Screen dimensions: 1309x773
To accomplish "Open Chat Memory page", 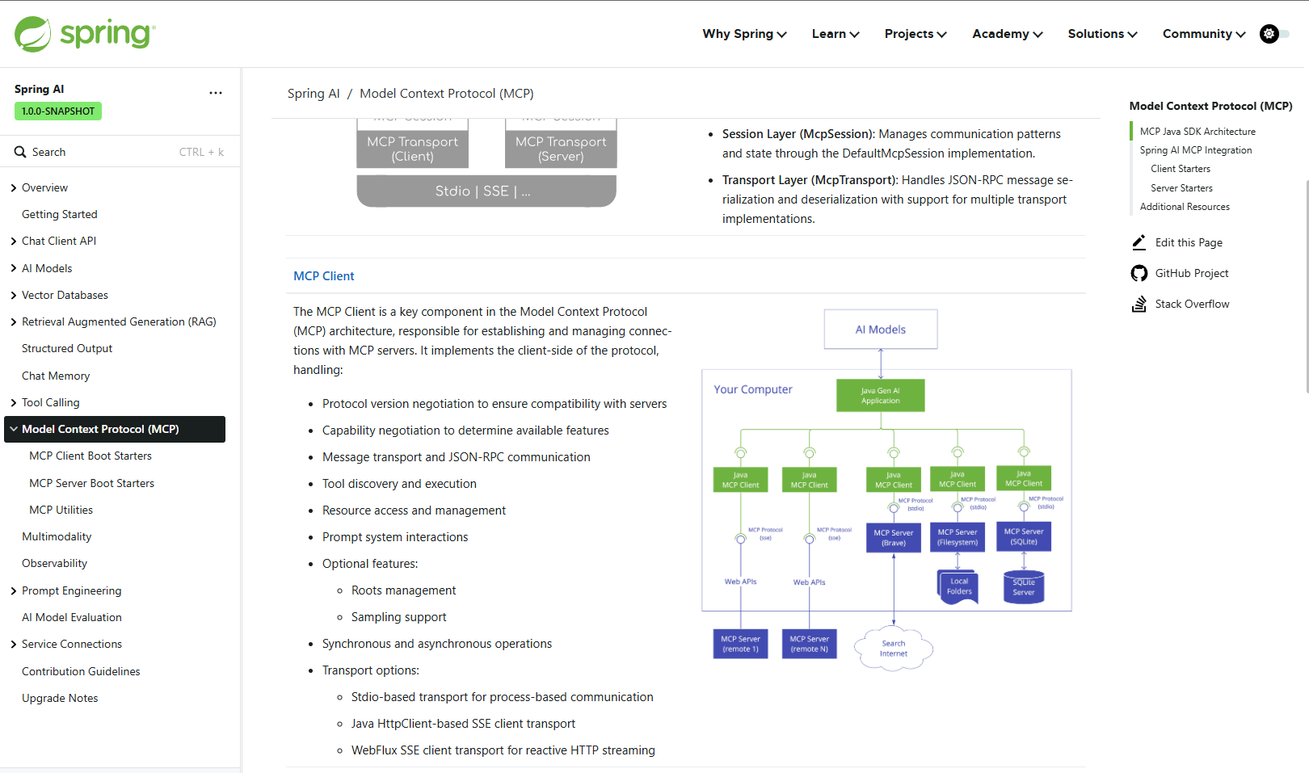I will 56,376.
